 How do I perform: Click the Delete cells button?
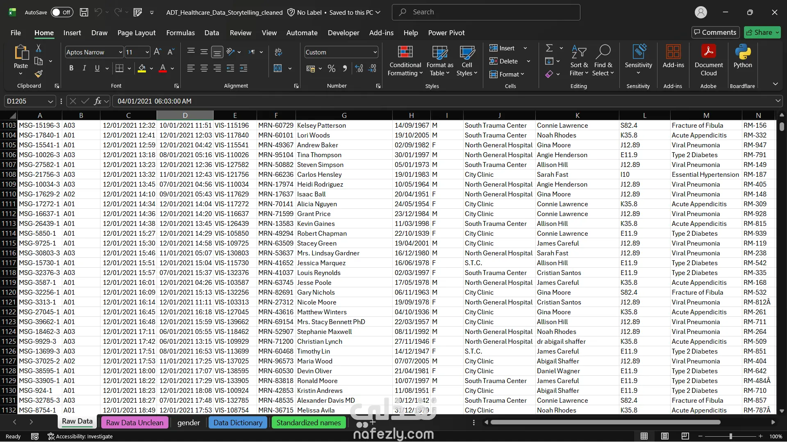[504, 61]
